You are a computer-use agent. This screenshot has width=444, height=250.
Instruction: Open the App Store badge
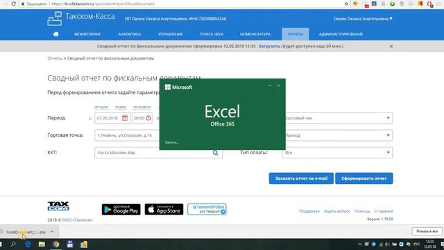point(164,210)
